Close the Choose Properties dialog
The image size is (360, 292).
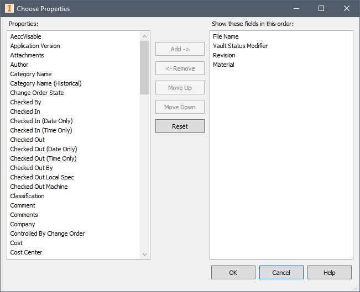[x=347, y=8]
